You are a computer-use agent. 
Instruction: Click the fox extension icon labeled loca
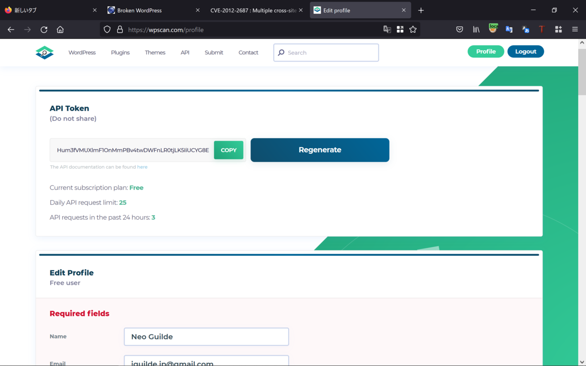[493, 29]
